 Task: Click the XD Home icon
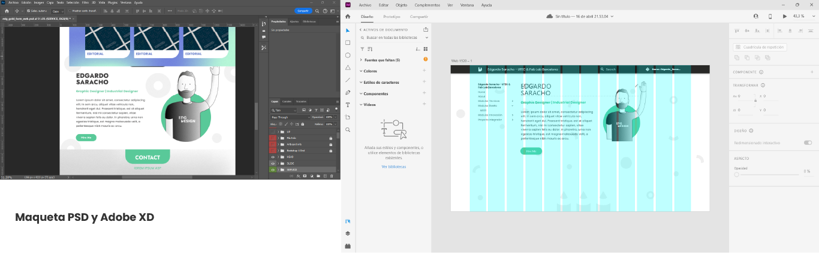(x=348, y=16)
